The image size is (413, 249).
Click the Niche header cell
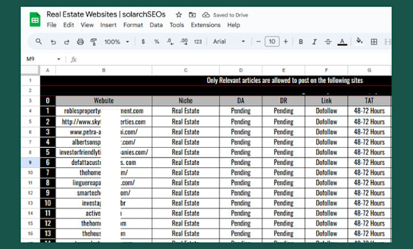click(x=186, y=101)
